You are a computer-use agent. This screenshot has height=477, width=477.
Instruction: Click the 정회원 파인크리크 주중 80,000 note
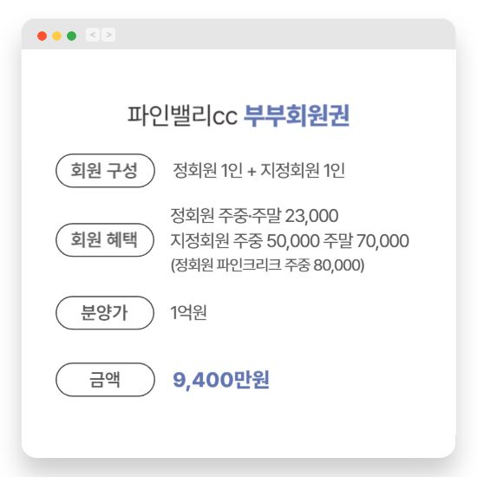(268, 265)
